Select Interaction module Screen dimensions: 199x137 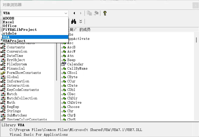(x=18, y=85)
